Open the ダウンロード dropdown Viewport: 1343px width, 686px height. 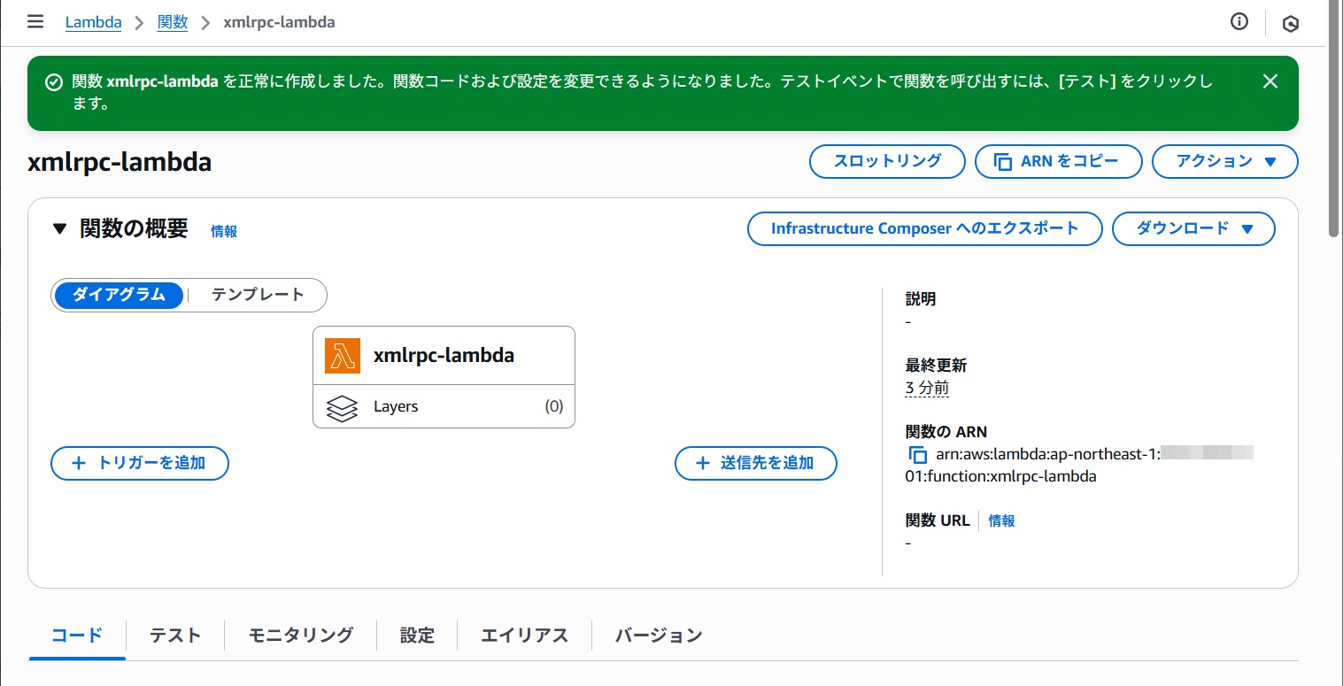coord(1192,228)
